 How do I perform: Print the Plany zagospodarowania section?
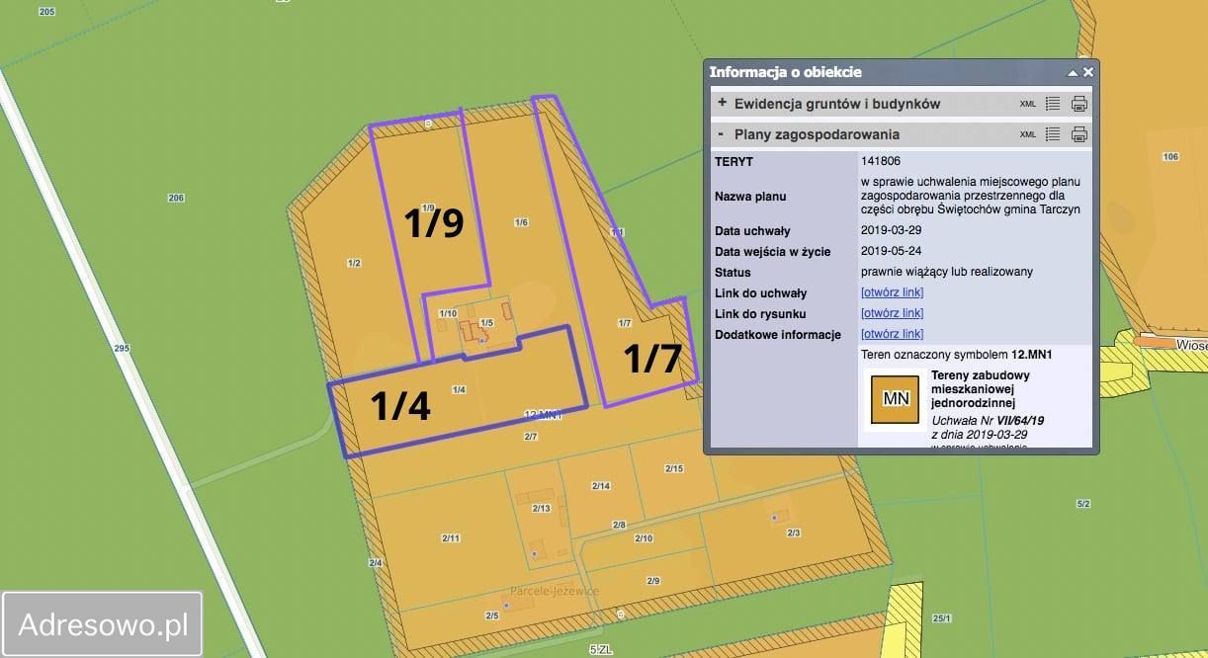pyautogui.click(x=1079, y=134)
